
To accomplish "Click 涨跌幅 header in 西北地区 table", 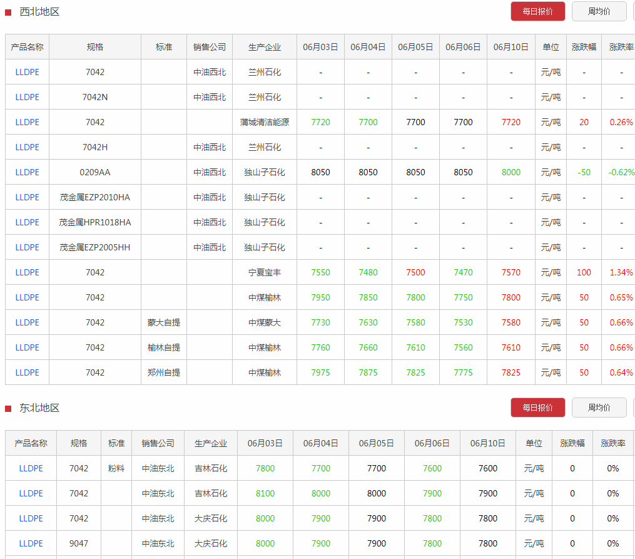I will [584, 47].
